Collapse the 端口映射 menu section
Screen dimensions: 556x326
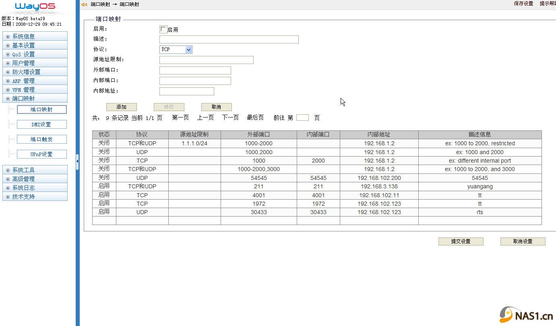35,98
